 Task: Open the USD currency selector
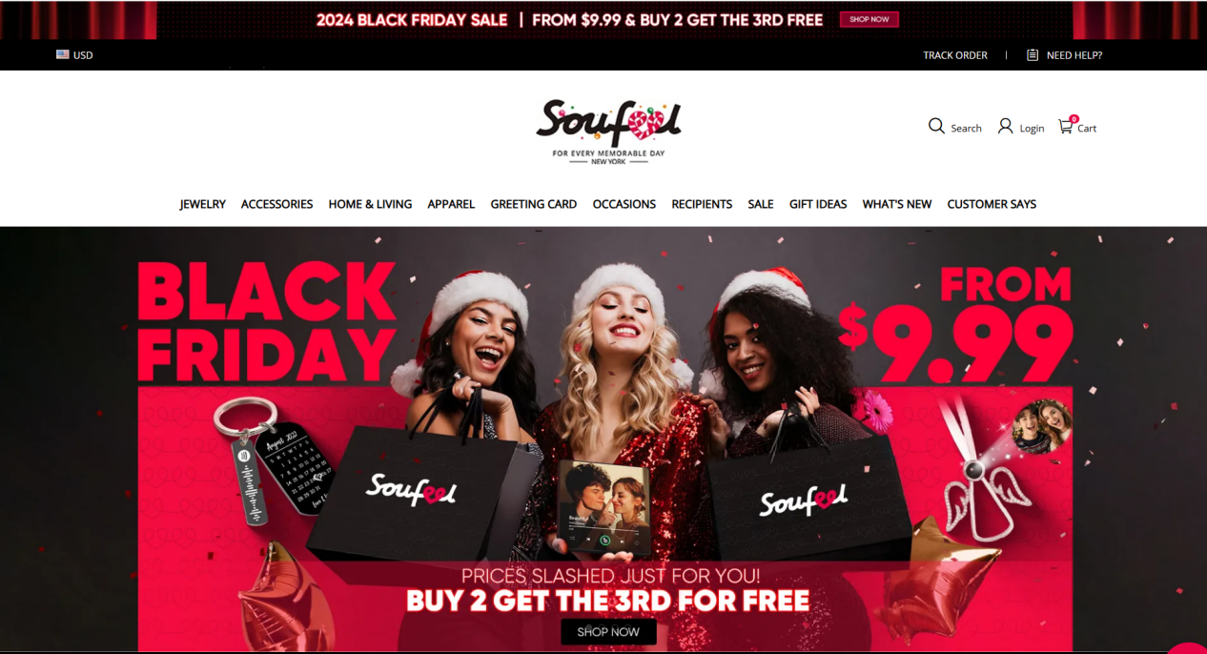coord(74,55)
